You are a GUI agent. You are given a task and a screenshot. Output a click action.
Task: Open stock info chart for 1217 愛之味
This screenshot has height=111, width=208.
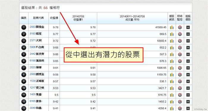pos(172,88)
